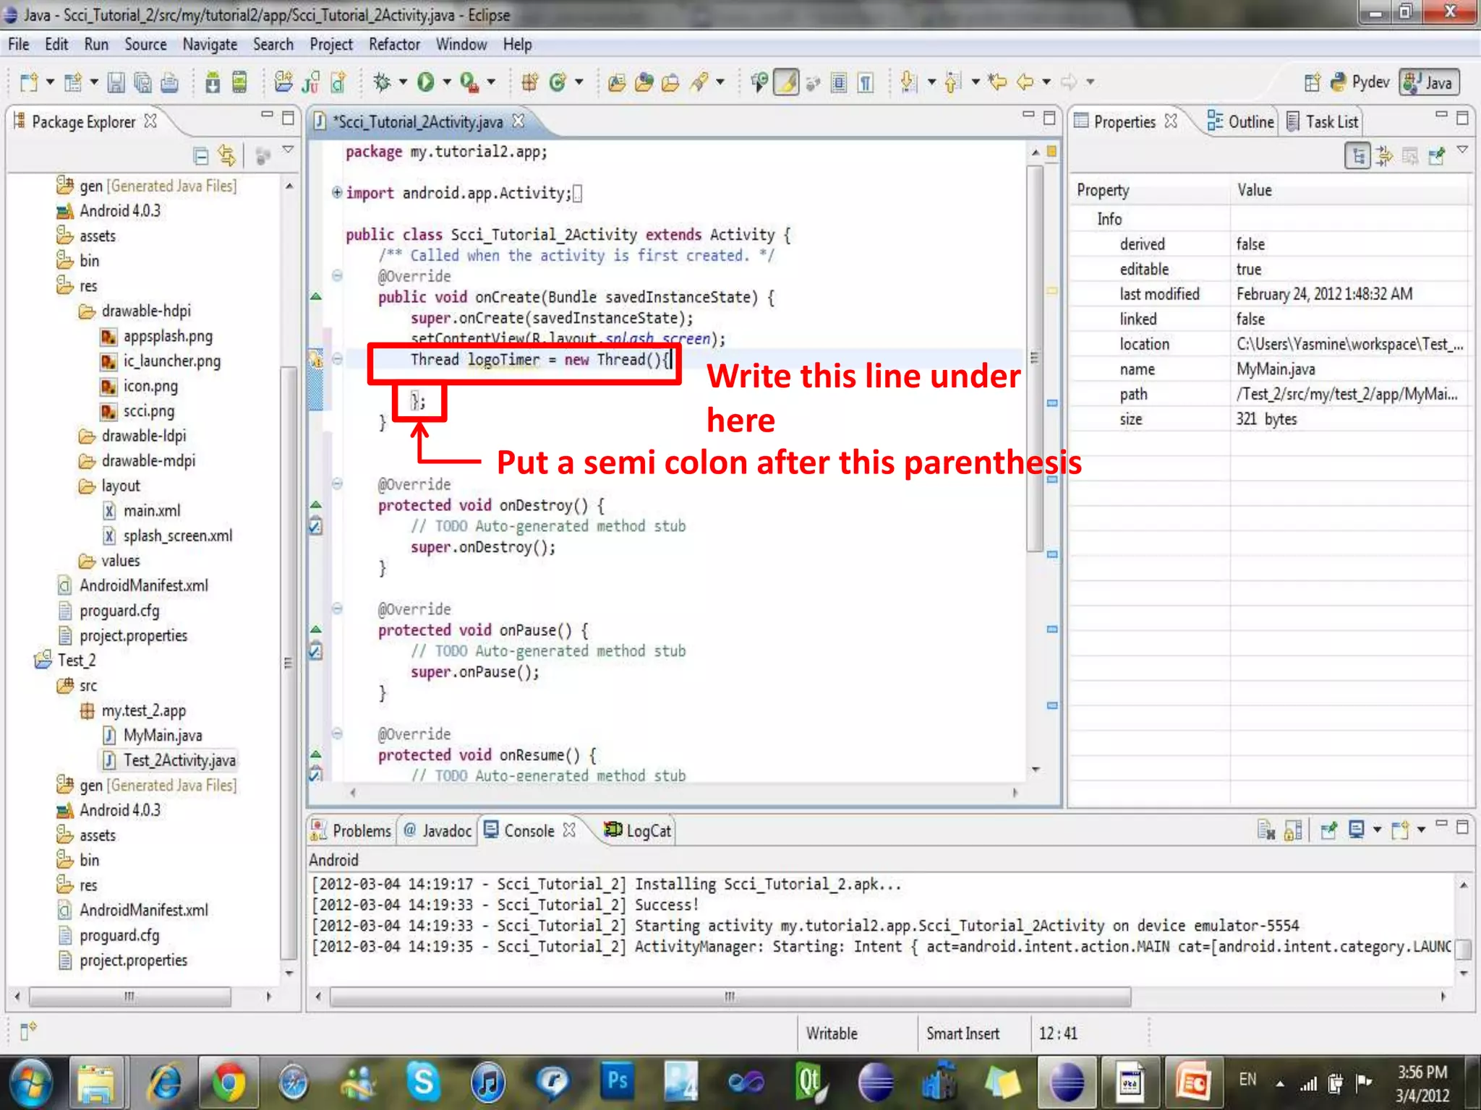Select the Java perspective button

(x=1428, y=82)
